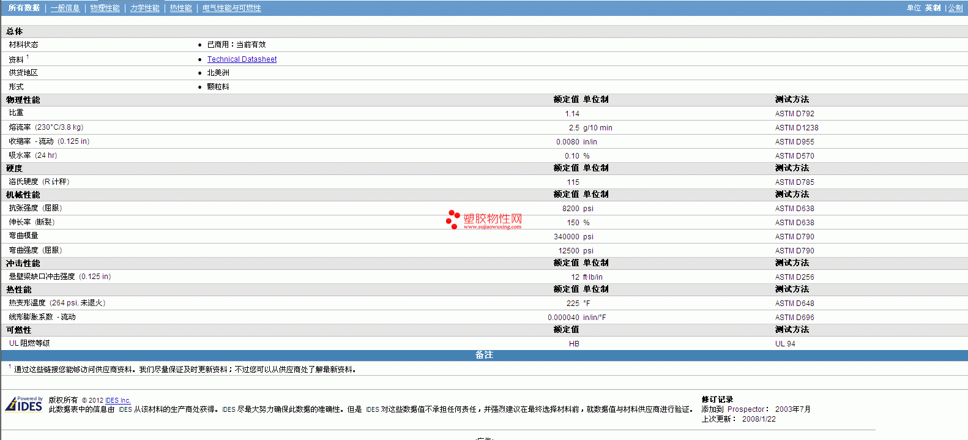Click the 冲击性能 section header
Viewport: 968px width, 440px height.
(x=23, y=263)
